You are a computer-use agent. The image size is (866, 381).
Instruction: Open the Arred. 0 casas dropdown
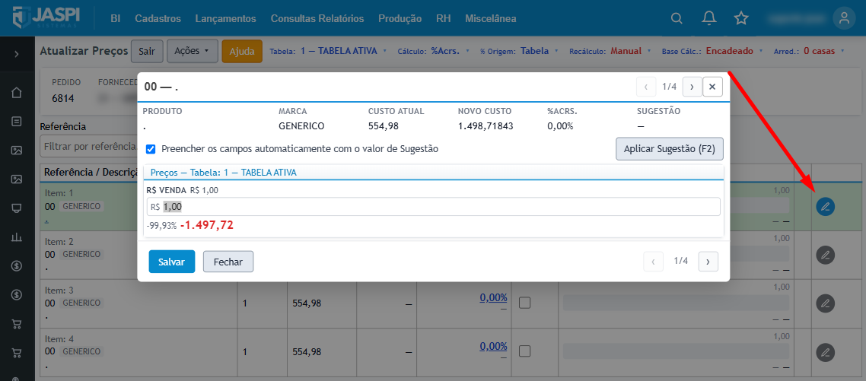(810, 51)
